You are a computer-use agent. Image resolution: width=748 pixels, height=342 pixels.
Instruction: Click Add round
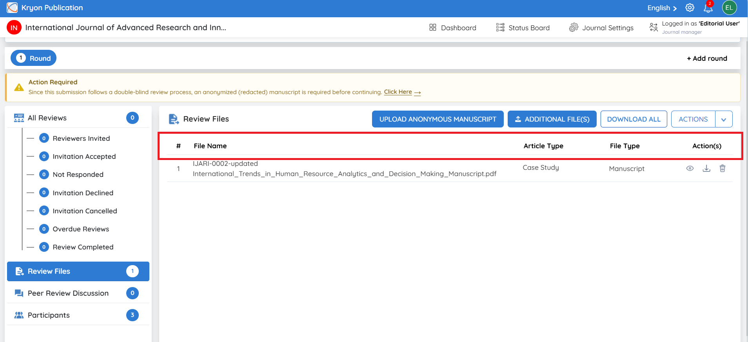pyautogui.click(x=707, y=58)
